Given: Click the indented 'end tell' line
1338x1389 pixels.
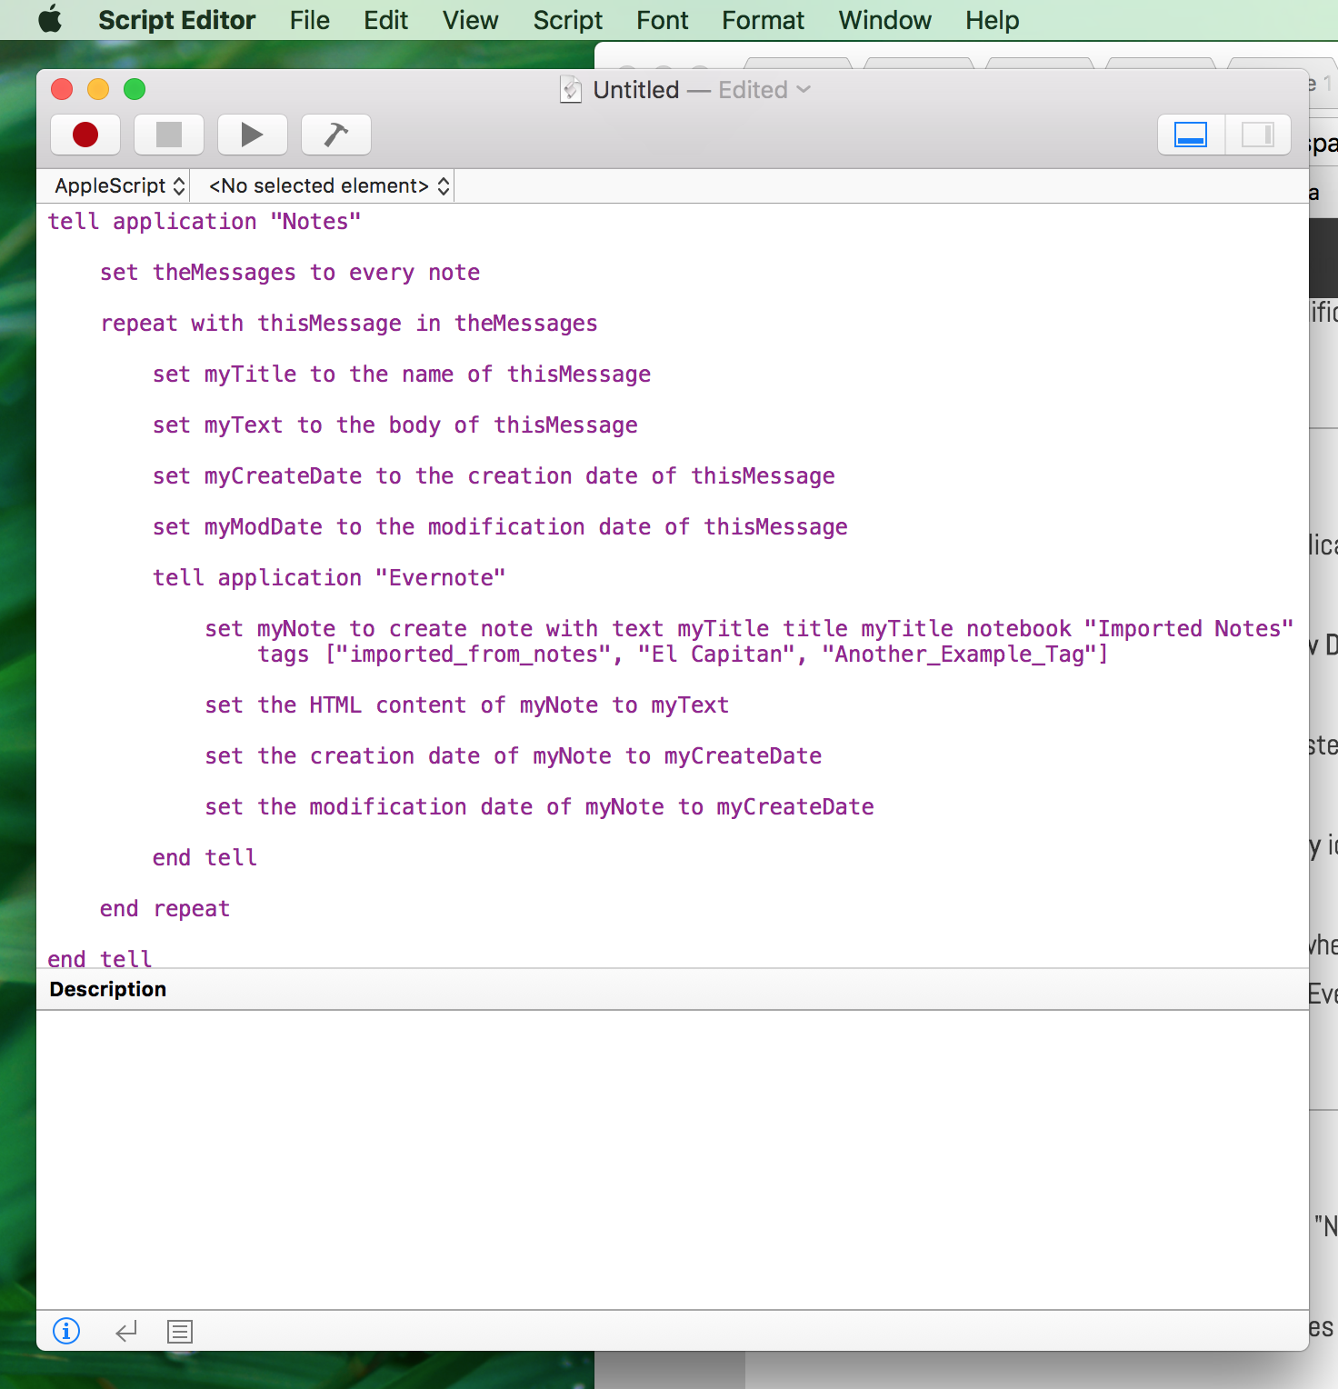Looking at the screenshot, I should (205, 857).
